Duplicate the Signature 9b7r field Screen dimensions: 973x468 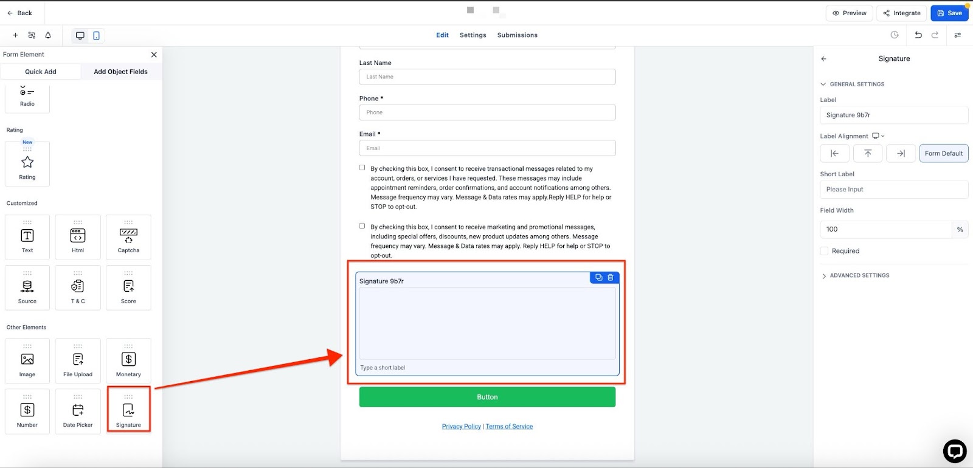599,277
